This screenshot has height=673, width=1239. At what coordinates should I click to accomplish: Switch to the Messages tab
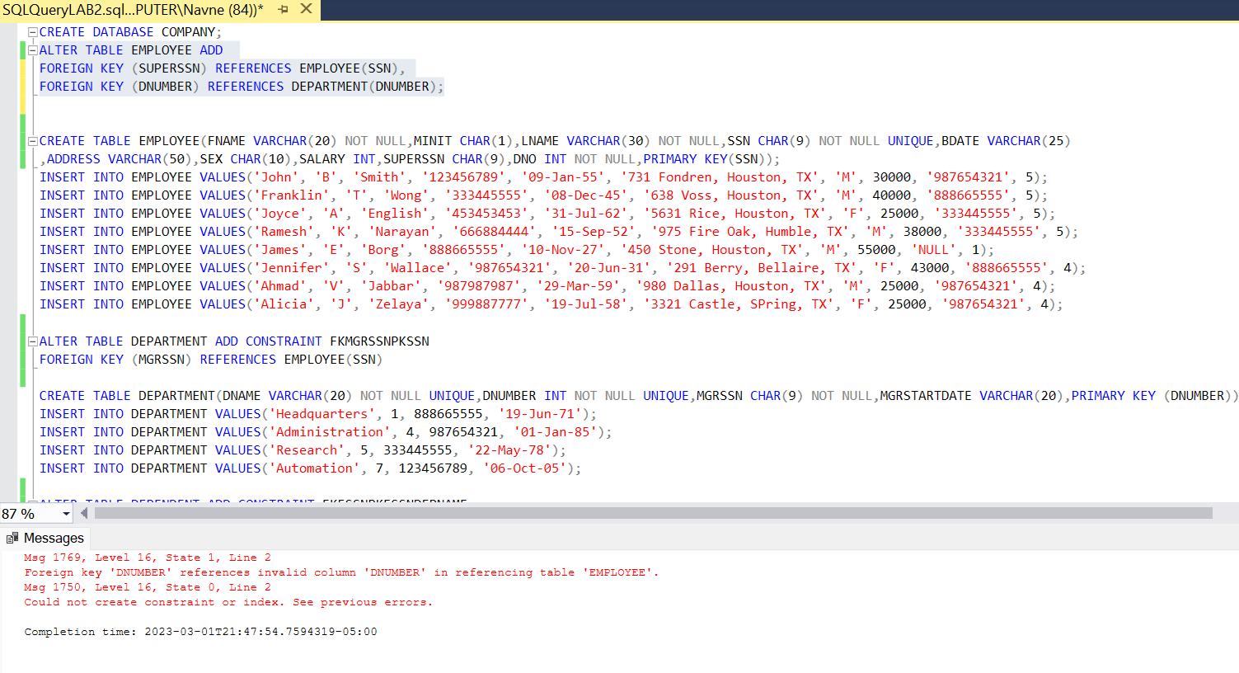tap(54, 538)
